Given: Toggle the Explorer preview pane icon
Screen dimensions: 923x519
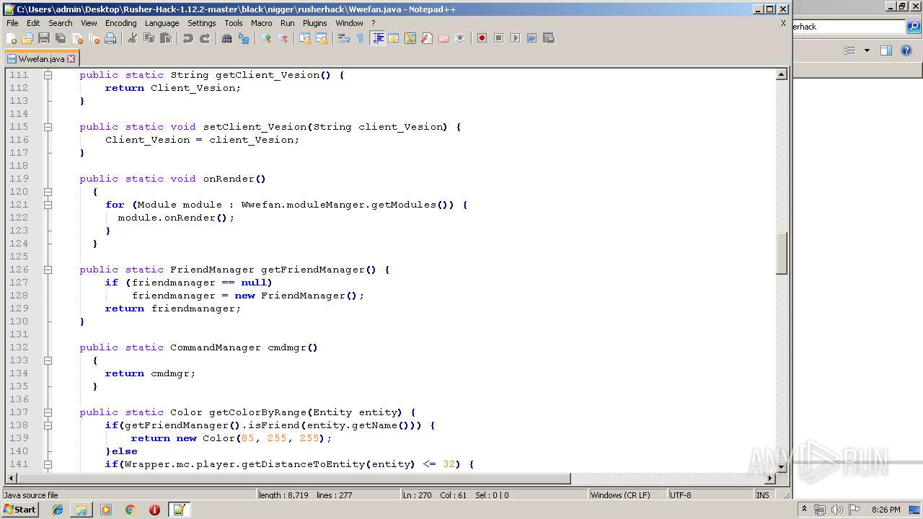Looking at the screenshot, I should click(x=886, y=50).
